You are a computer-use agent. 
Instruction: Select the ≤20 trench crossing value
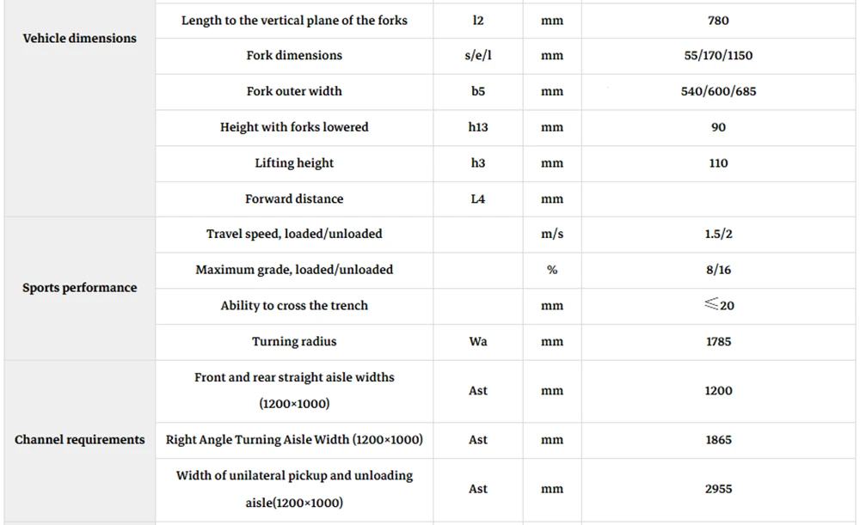click(x=718, y=305)
